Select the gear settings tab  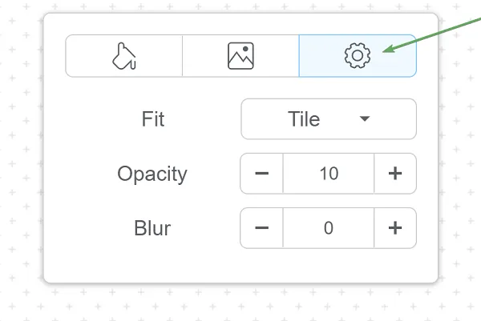(358, 56)
